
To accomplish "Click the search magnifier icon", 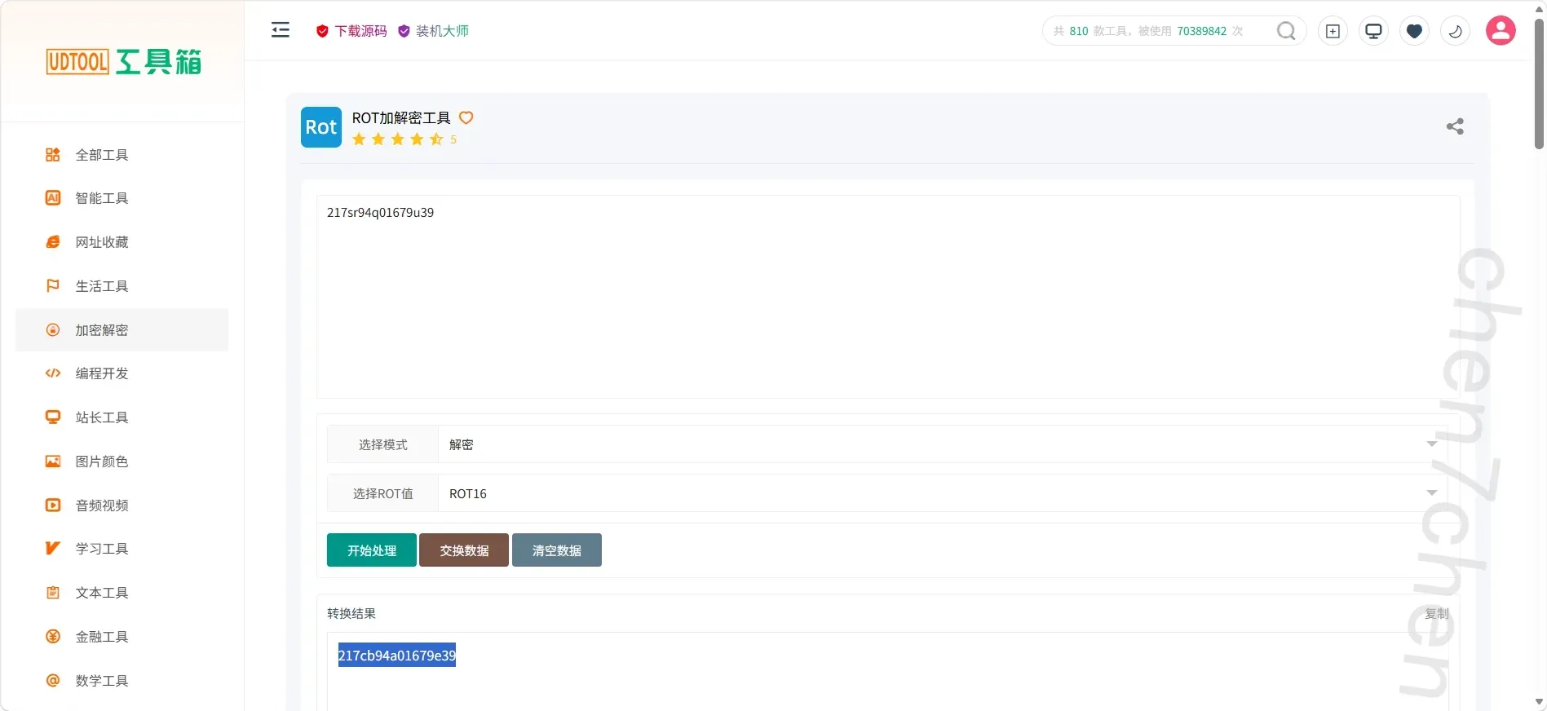I will [1286, 31].
